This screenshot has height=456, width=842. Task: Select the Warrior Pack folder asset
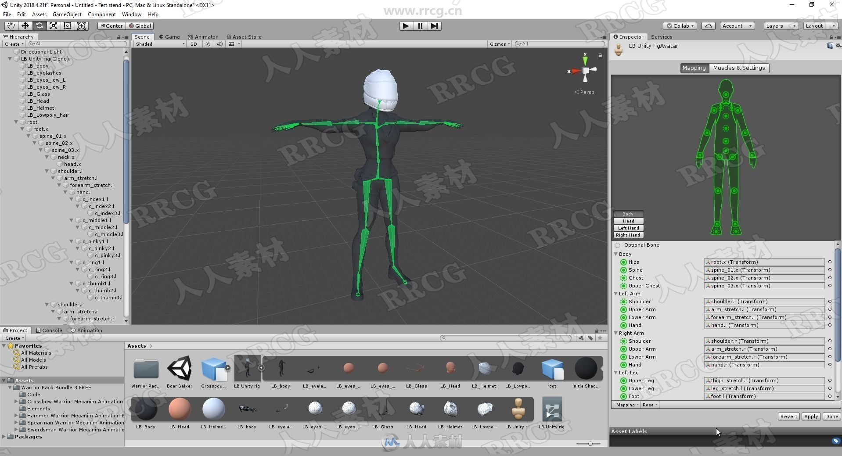(x=145, y=372)
